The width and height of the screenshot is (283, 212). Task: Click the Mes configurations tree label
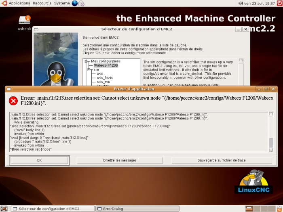click(x=106, y=61)
